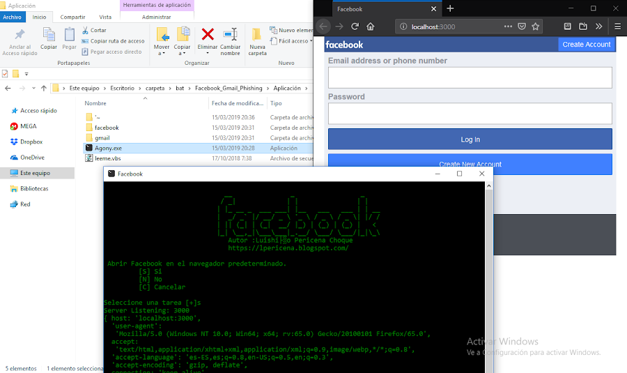Image resolution: width=627 pixels, height=373 pixels.
Task: Click the Create New Account button
Action: (x=470, y=164)
